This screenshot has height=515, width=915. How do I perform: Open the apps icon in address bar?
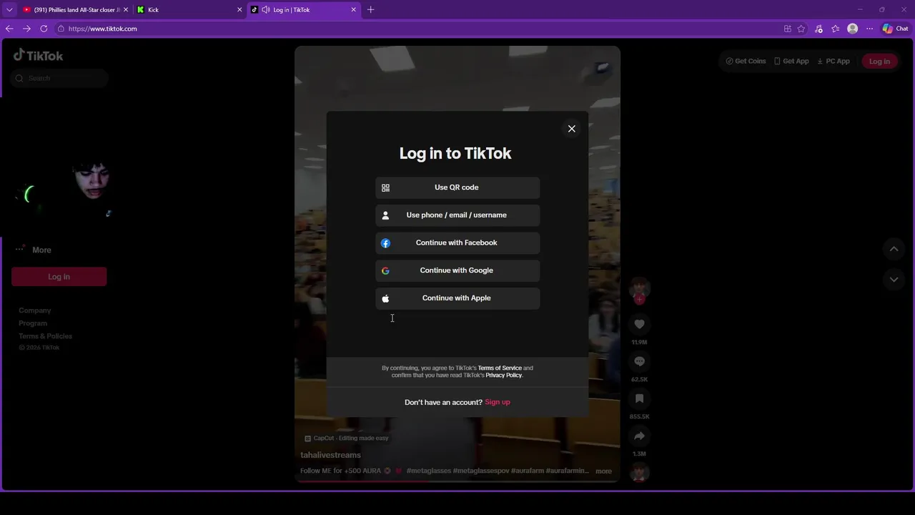point(788,29)
